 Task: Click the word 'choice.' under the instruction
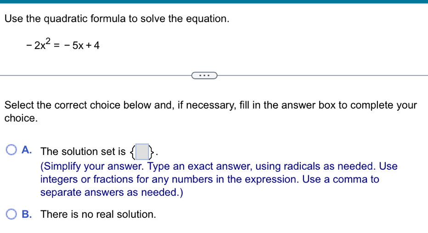21,118
